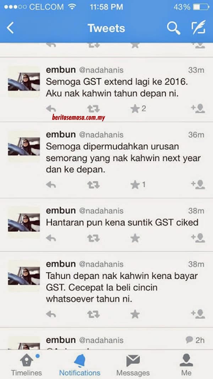Open the Me profile tab
213x379 pixels.
pos(186,365)
